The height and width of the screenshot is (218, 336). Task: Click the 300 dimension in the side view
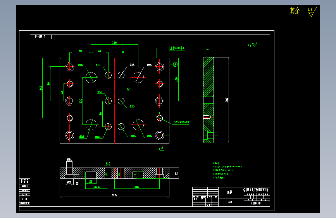pyautogui.click(x=227, y=100)
